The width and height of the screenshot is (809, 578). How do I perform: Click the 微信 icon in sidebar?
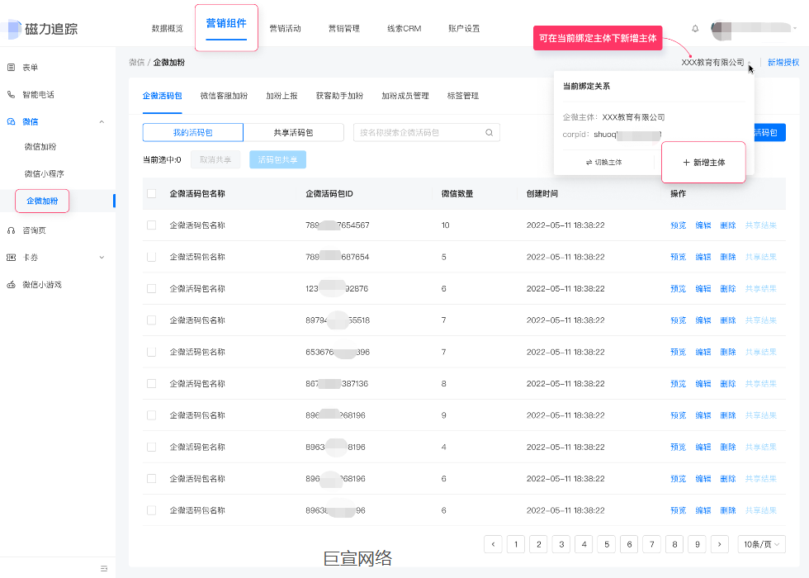tap(11, 122)
